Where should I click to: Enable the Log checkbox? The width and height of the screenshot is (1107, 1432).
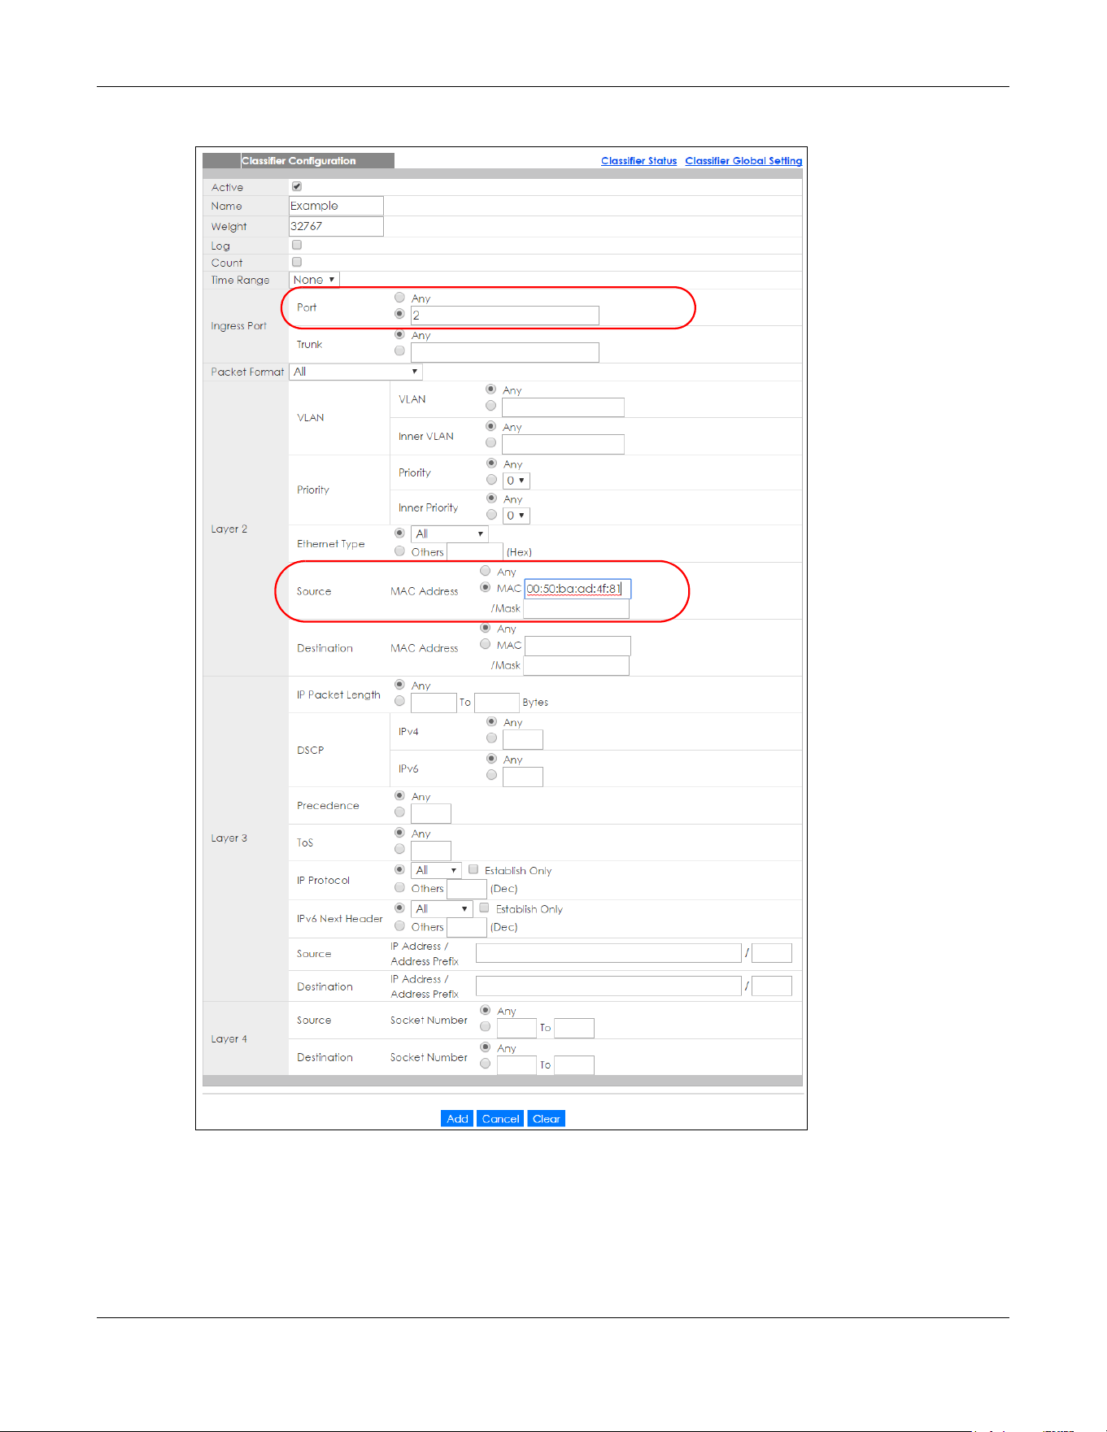coord(297,245)
